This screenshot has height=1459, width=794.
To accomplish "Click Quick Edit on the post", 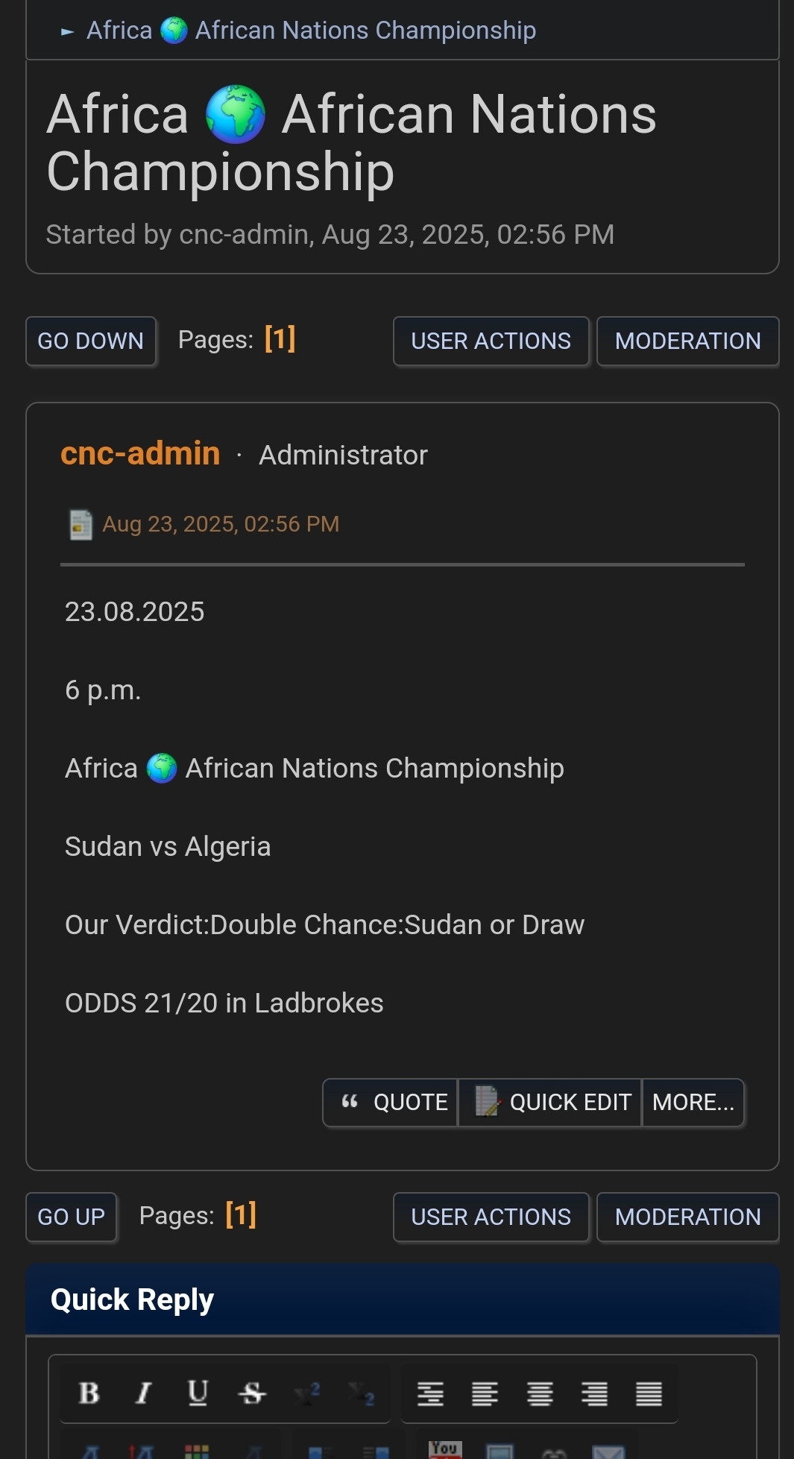I will click(550, 1102).
